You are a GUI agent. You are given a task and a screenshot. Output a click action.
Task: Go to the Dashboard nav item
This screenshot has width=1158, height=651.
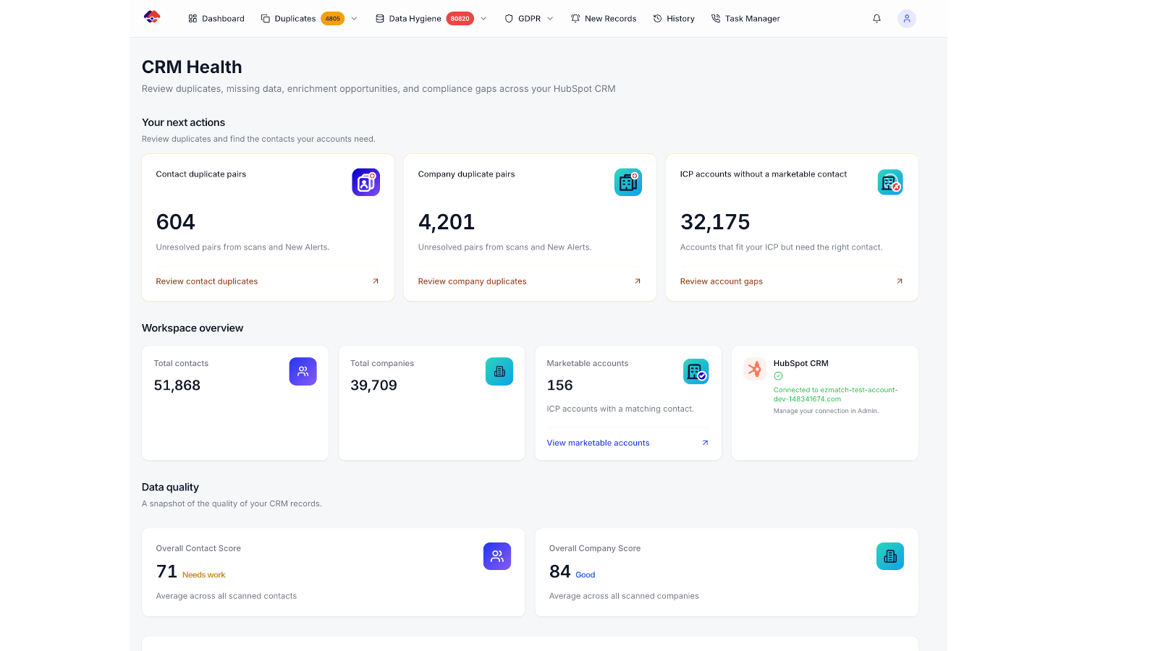[x=216, y=19]
